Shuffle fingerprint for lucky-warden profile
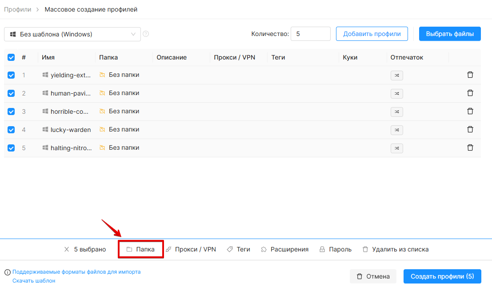 point(396,130)
